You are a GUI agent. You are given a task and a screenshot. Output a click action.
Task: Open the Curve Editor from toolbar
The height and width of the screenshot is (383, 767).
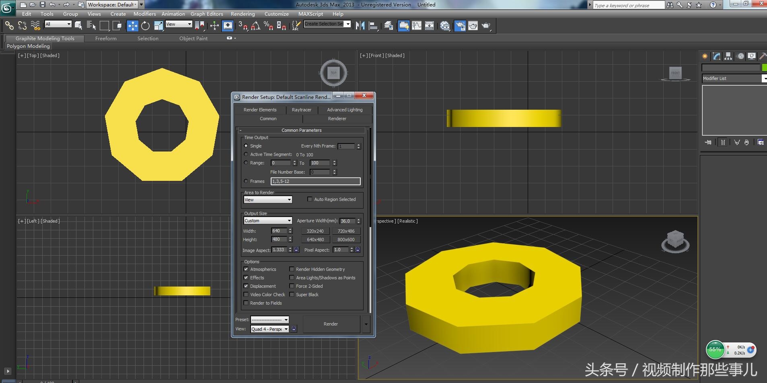417,26
